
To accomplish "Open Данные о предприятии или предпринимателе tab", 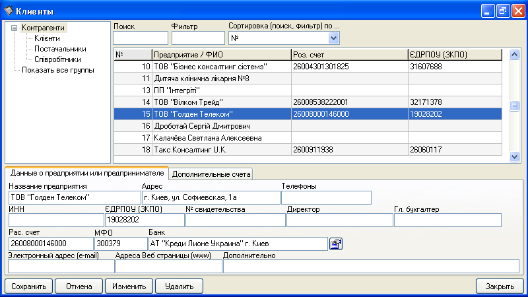I will (86, 173).
